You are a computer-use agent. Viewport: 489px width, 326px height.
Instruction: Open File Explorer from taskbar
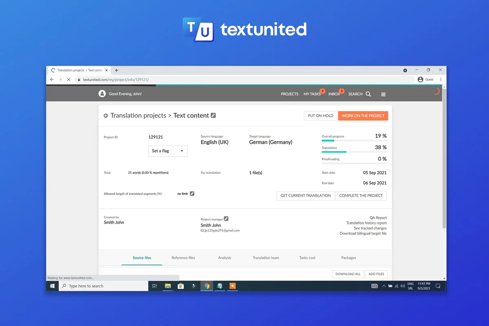click(x=167, y=286)
